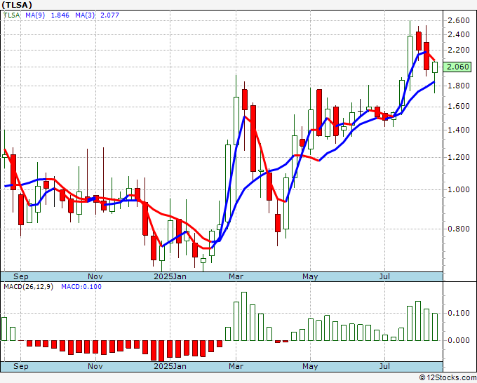Viewport: 477px width, 383px height.
Task: Click 2025Jan on the MACD time axis
Action: pyautogui.click(x=170, y=366)
